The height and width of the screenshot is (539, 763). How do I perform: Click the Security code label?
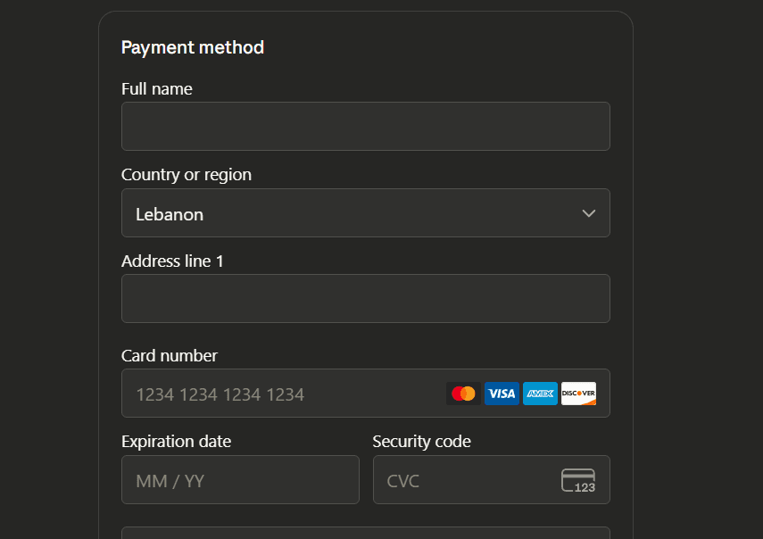tap(422, 441)
